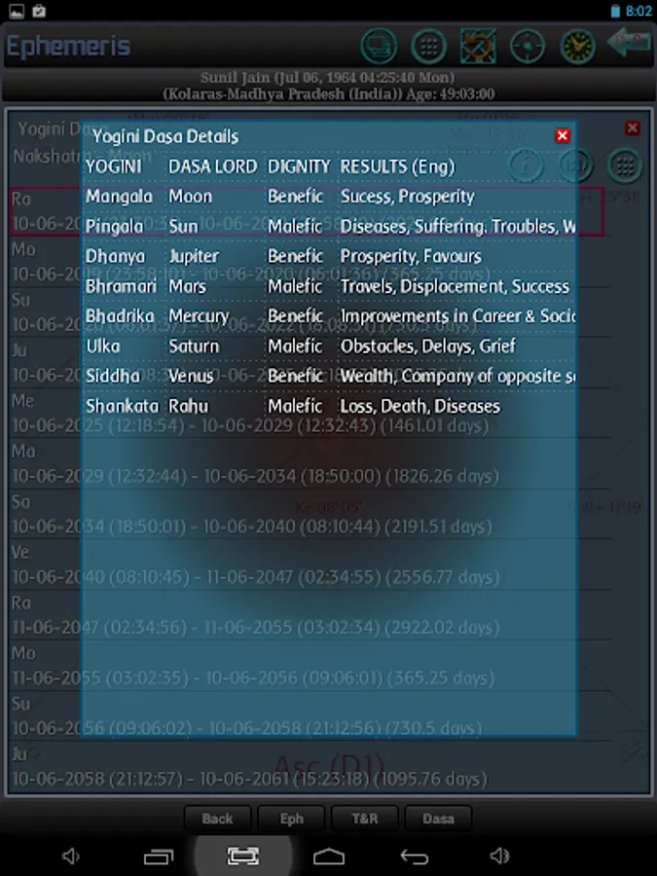Tap the 'Prosperity, Favours' result text
Image resolution: width=657 pixels, height=876 pixels.
click(x=411, y=256)
